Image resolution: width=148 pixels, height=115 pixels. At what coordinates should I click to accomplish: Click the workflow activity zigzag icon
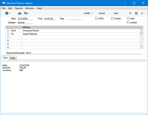click(130, 13)
